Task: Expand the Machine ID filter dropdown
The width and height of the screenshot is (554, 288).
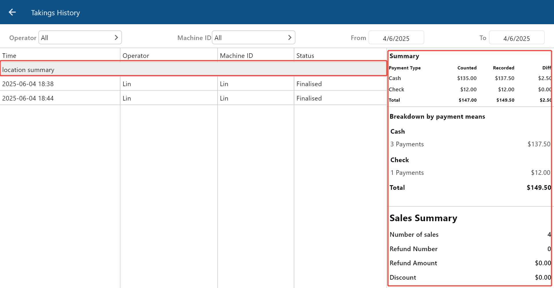Action: point(253,37)
